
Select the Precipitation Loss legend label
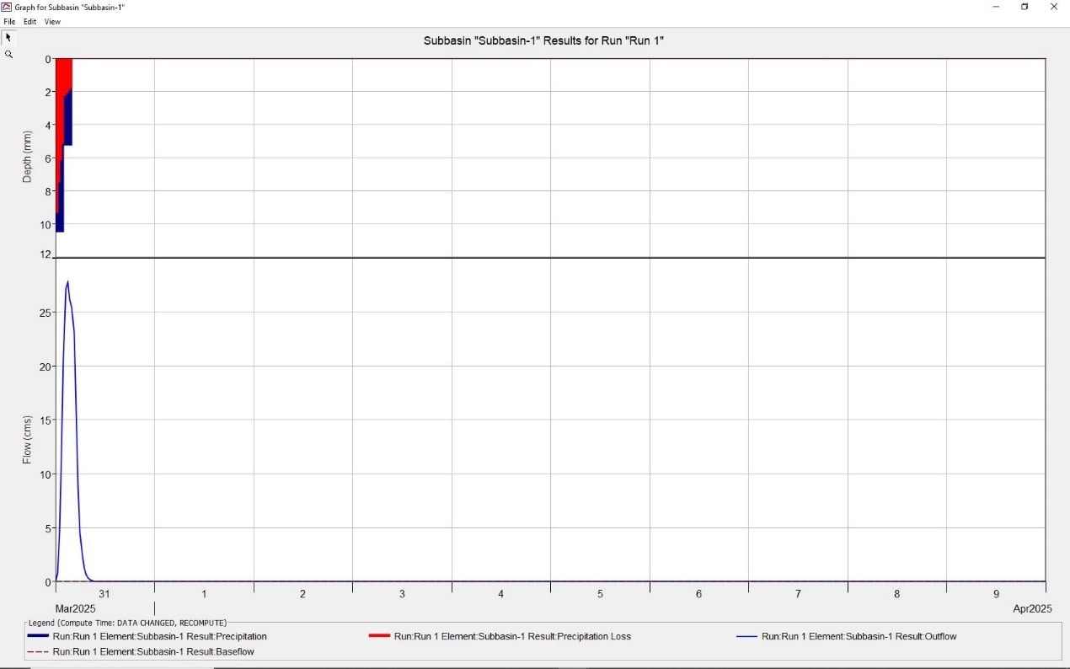(512, 637)
